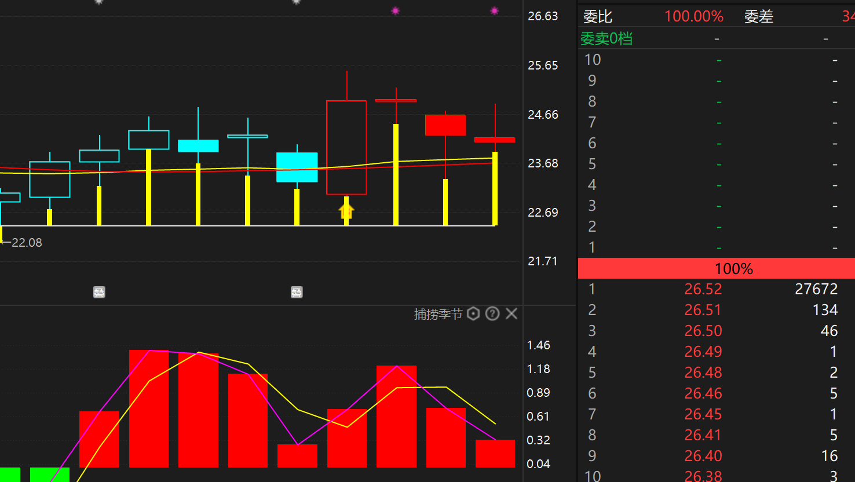
Task: Click the 0.89 indicator axis label
Action: coord(538,393)
